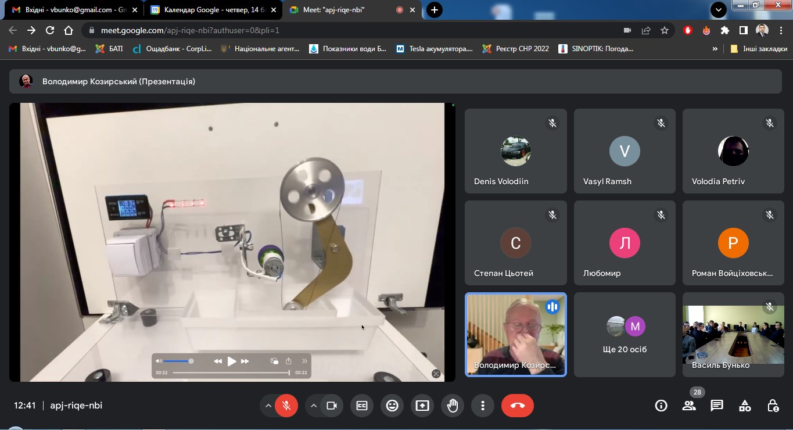Image resolution: width=793 pixels, height=430 pixels.
Task: Open the Ще 20 осіб tile
Action: click(625, 335)
